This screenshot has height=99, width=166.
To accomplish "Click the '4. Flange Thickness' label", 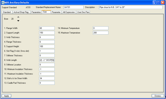I will pyautogui.click(x=13, y=42).
